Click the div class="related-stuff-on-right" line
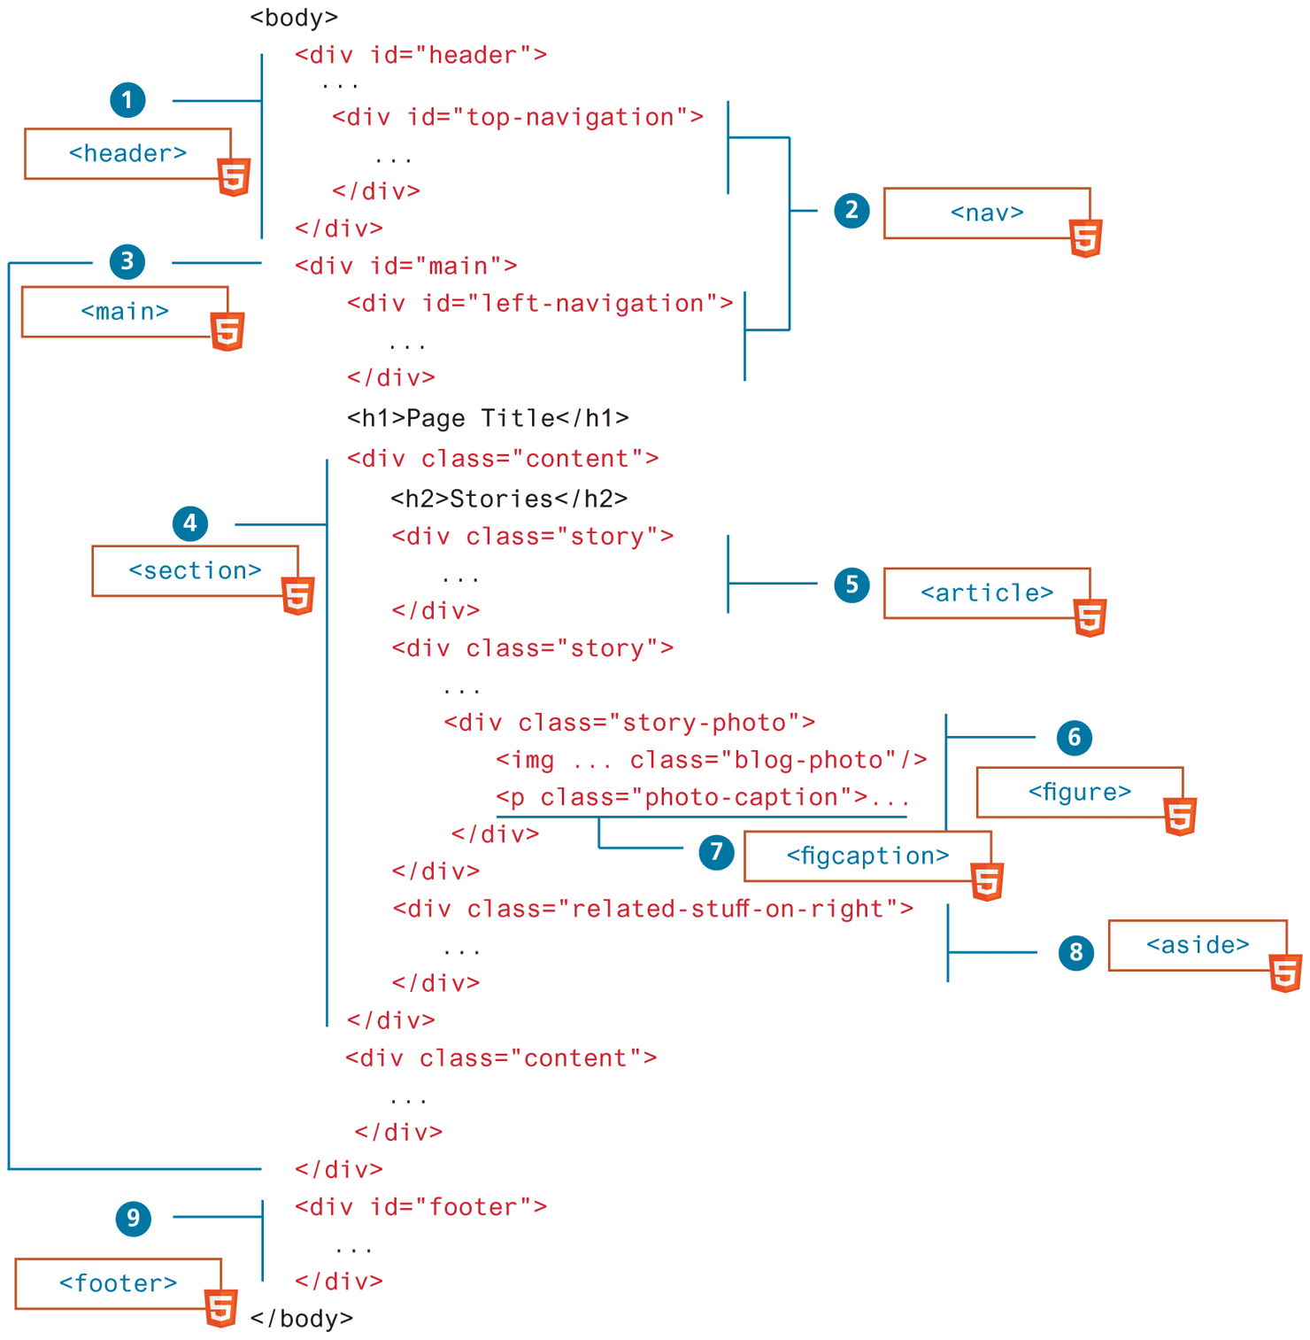 [653, 909]
